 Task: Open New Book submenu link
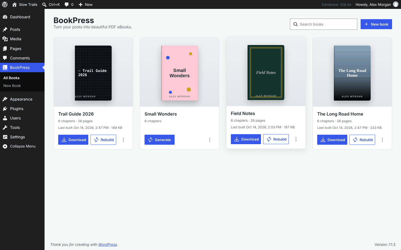(x=12, y=86)
